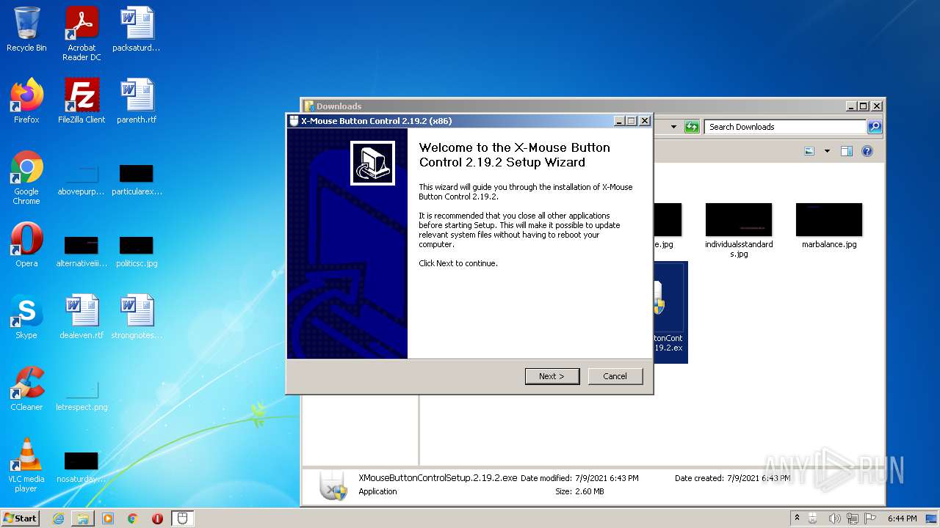
Task: Open the Action Center flag icon
Action: (x=870, y=518)
